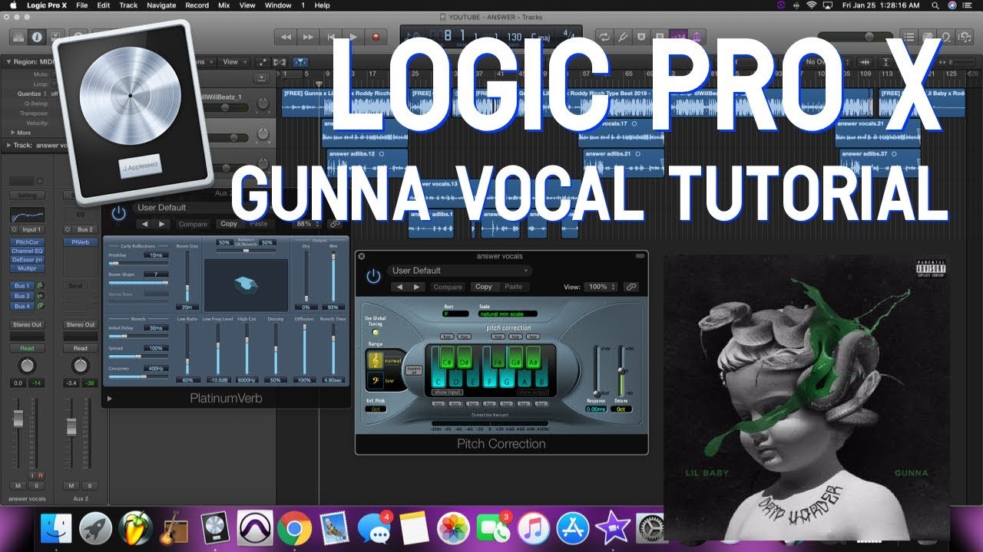
Task: Toggle the Inspector info button
Action: coord(36,36)
